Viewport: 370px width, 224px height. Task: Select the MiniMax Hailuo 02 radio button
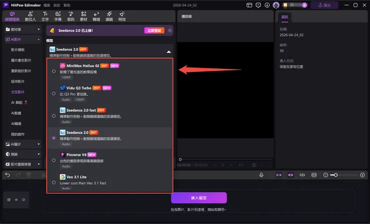54,71
